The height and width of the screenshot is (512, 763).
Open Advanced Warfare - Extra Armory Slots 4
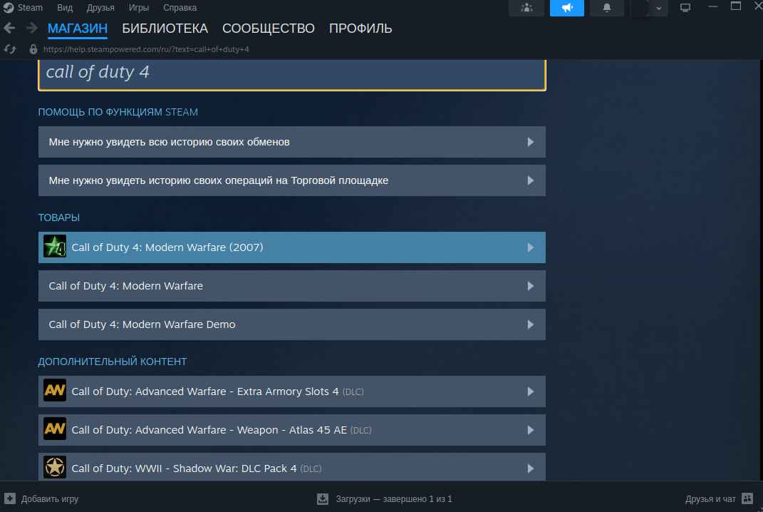pyautogui.click(x=292, y=391)
